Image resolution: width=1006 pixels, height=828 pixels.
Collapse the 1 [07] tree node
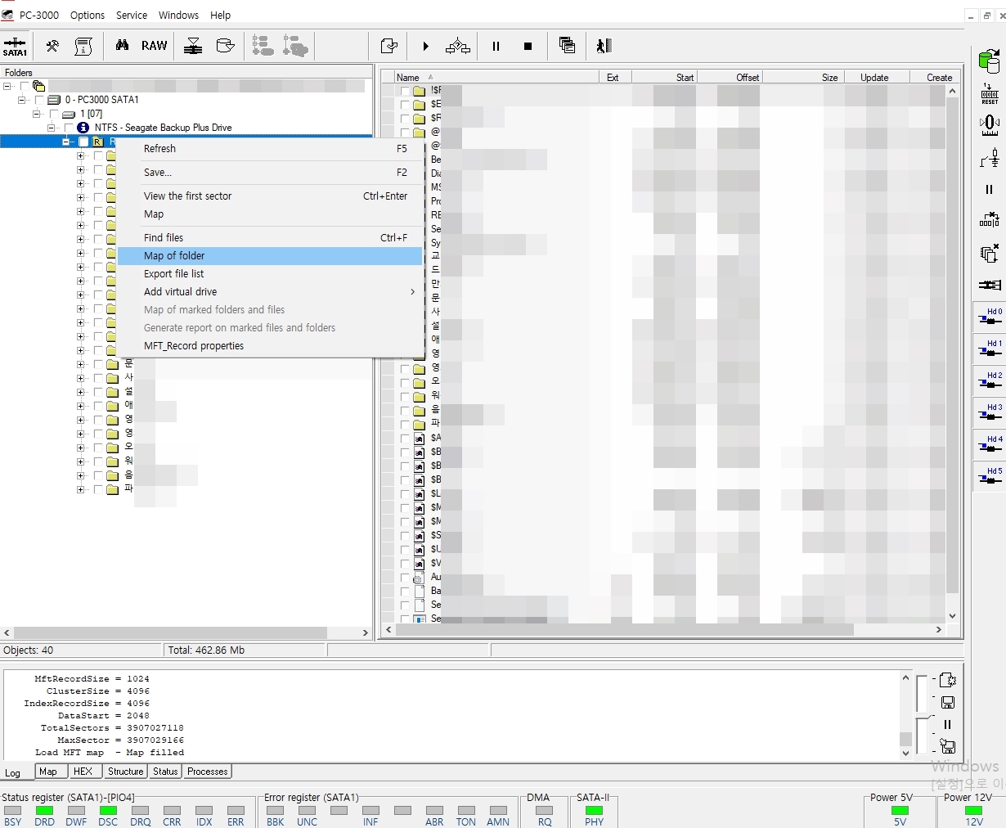(37, 114)
